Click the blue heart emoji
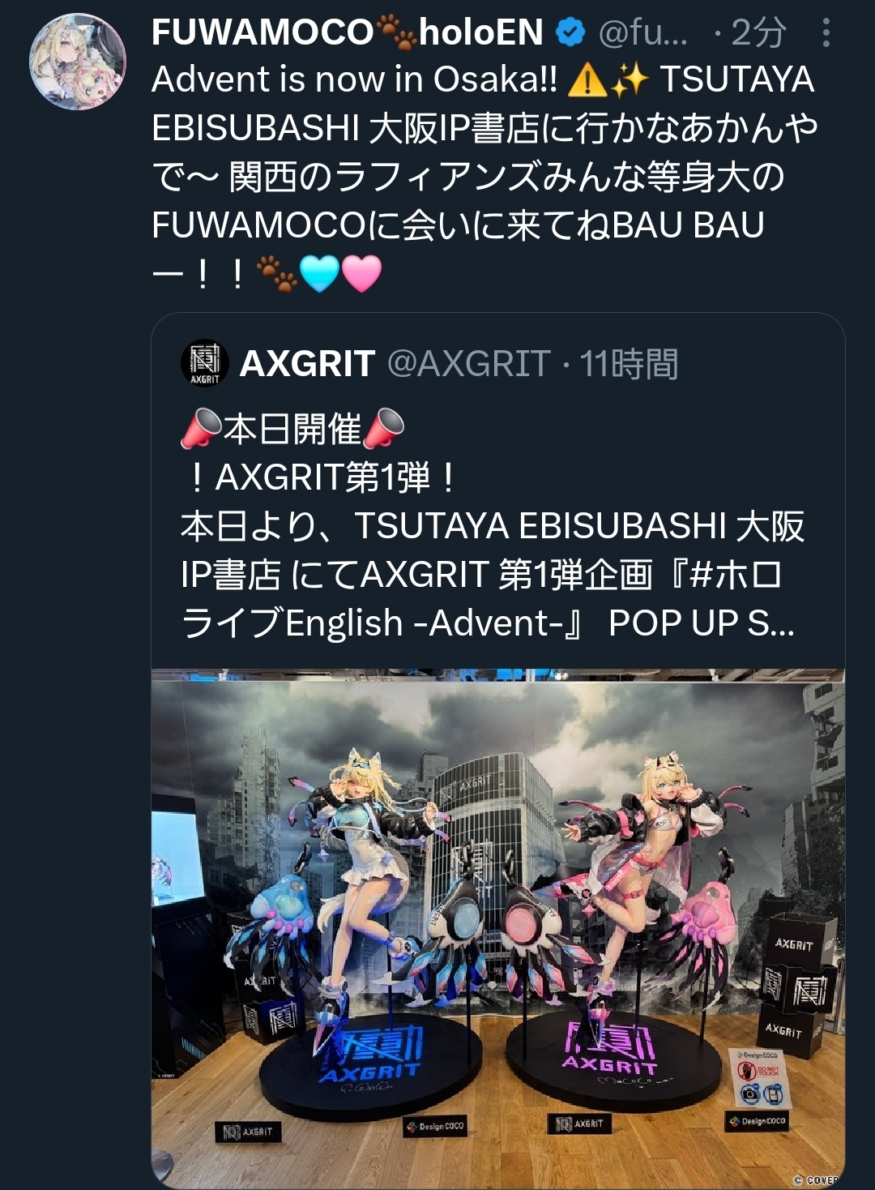 [x=319, y=273]
